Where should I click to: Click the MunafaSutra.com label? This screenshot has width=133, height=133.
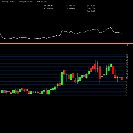click(x=26, y=2)
